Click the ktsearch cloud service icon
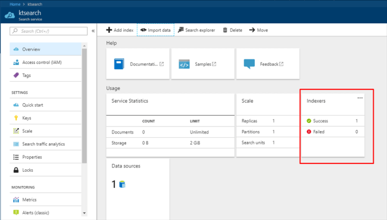The height and width of the screenshot is (220, 387). pos(10,16)
